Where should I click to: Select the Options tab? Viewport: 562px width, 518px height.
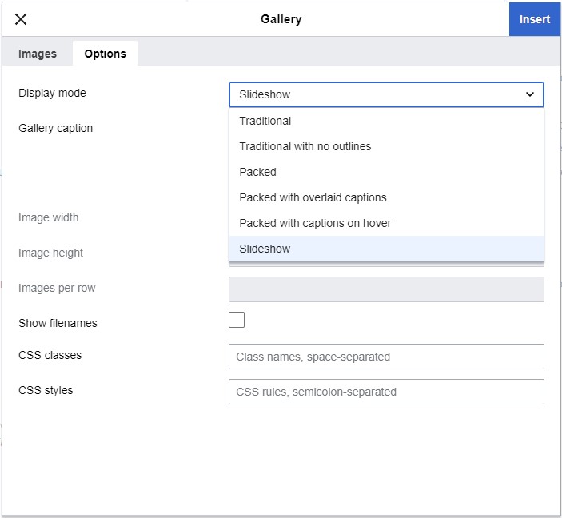[x=105, y=54]
